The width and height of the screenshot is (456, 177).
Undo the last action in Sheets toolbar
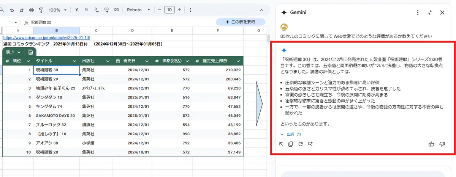[12, 10]
